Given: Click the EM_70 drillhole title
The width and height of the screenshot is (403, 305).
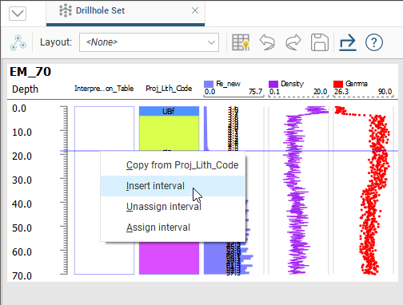Looking at the screenshot, I should 30,72.
